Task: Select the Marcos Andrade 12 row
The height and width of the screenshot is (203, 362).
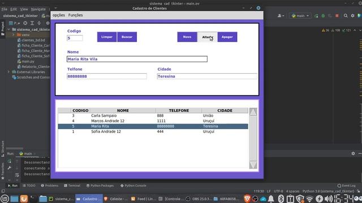Action: pos(153,121)
